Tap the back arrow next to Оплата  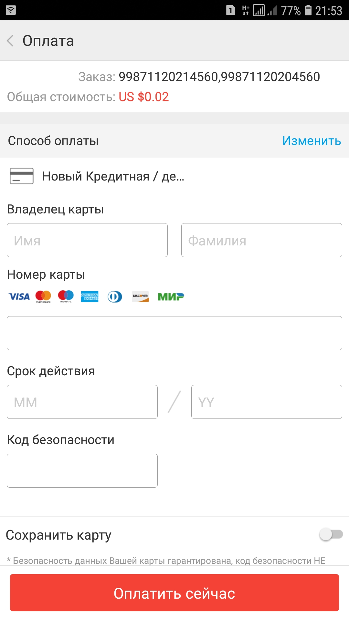coord(10,41)
